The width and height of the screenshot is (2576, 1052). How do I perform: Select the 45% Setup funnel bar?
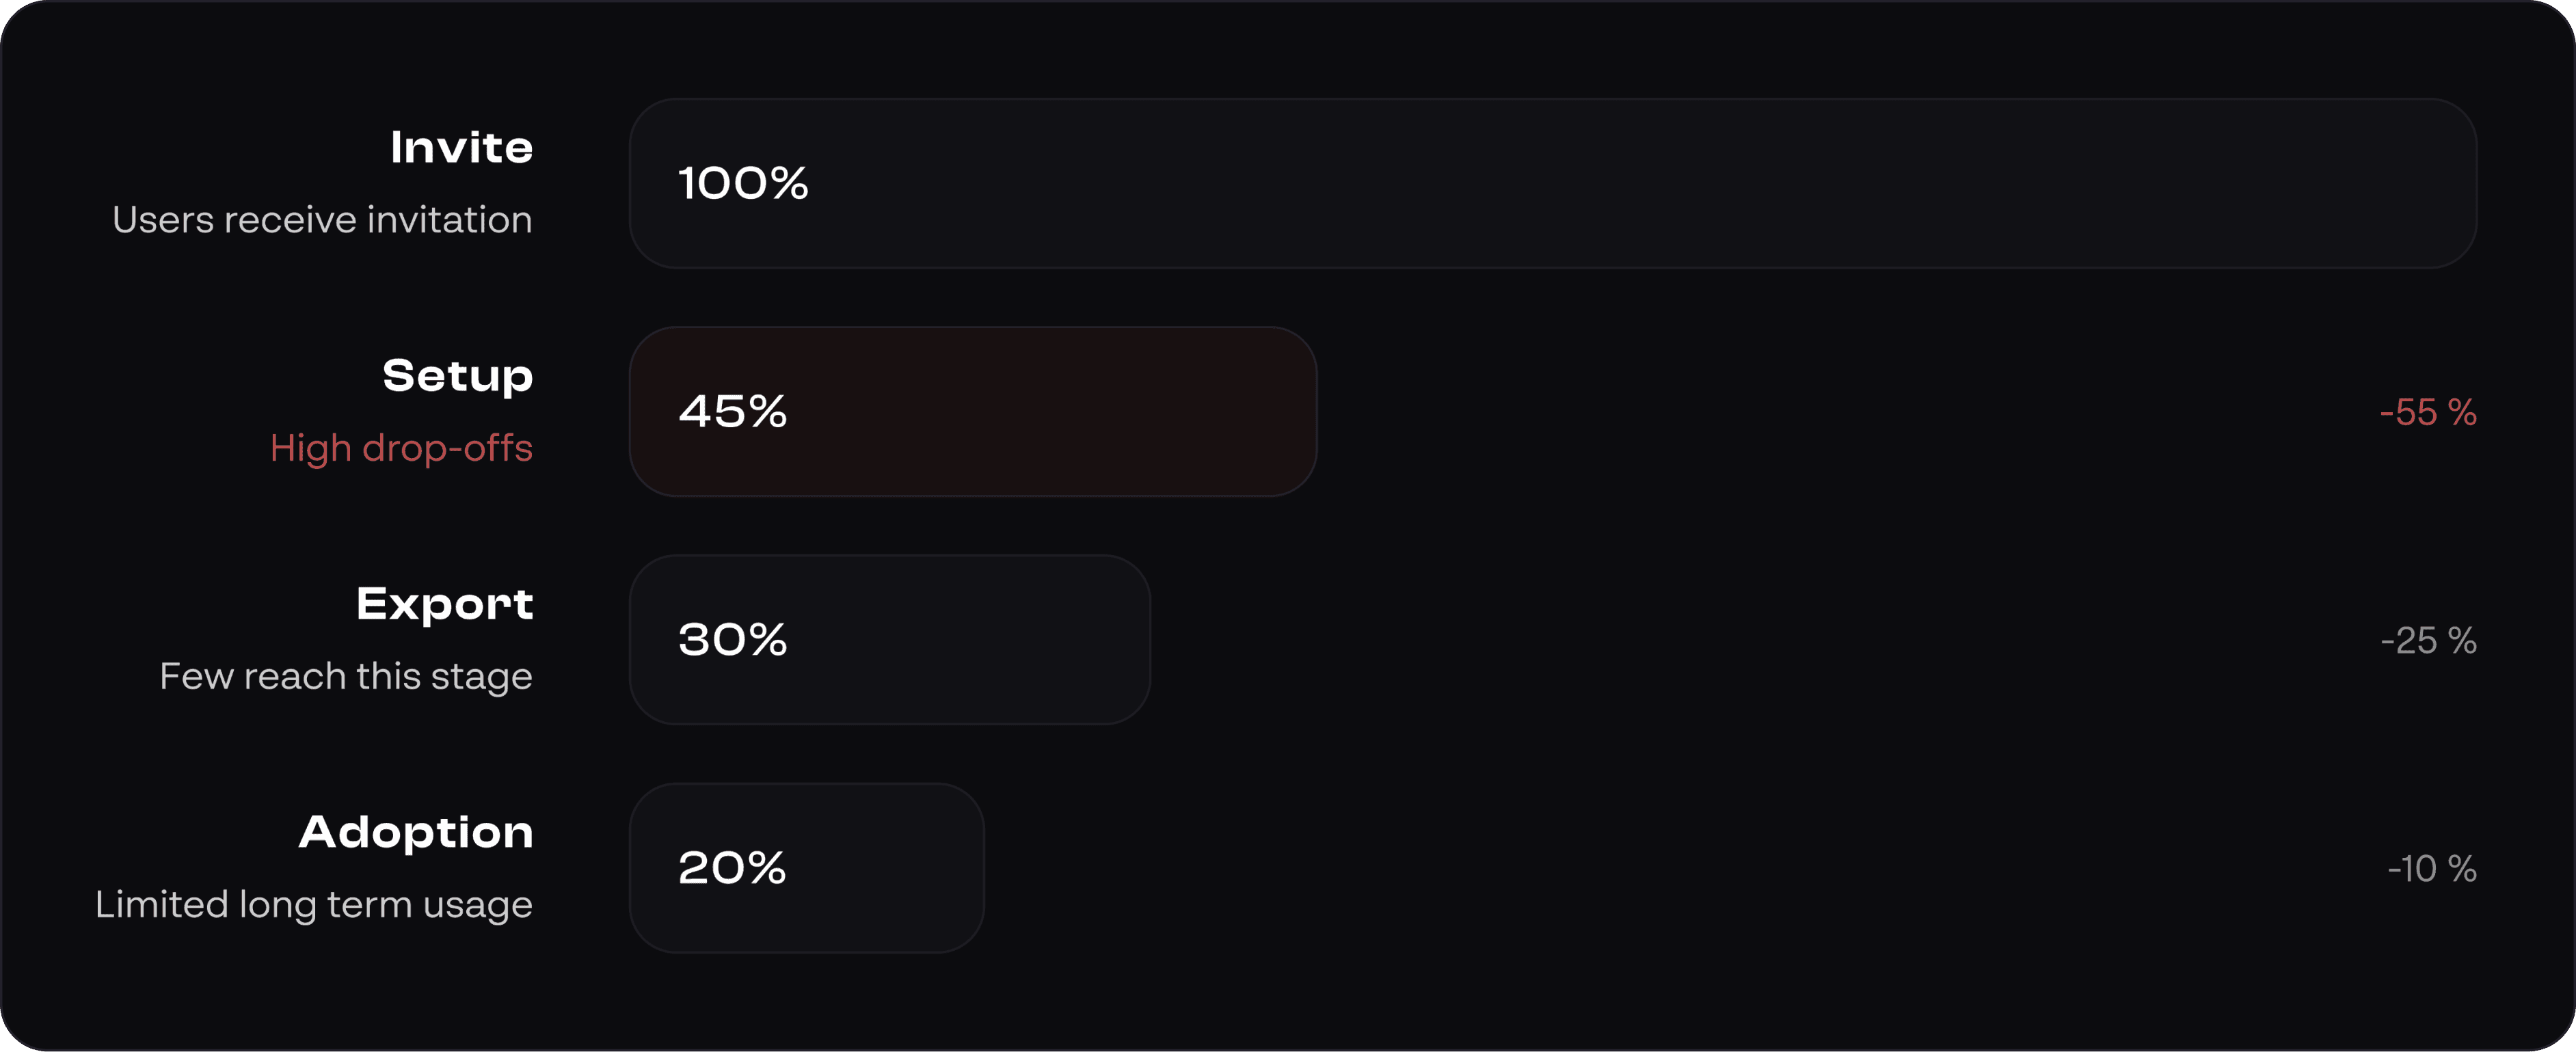coord(973,411)
